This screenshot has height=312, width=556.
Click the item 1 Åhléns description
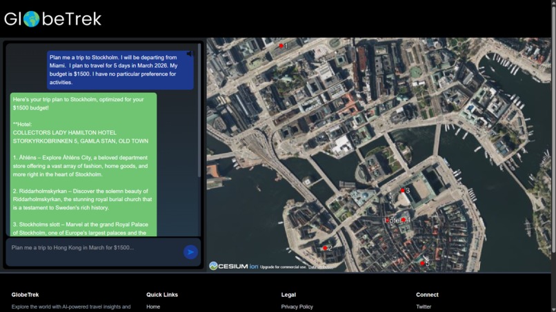pos(81,166)
